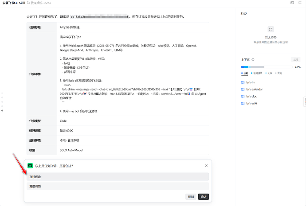Click the context usage progress bar
Image resolution: width=306 pixels, height=206 pixels.
tap(267, 67)
